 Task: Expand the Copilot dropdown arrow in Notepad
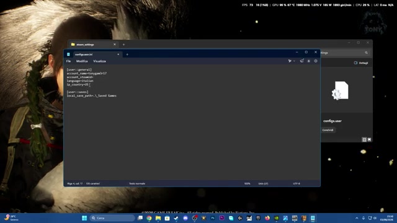[294, 61]
